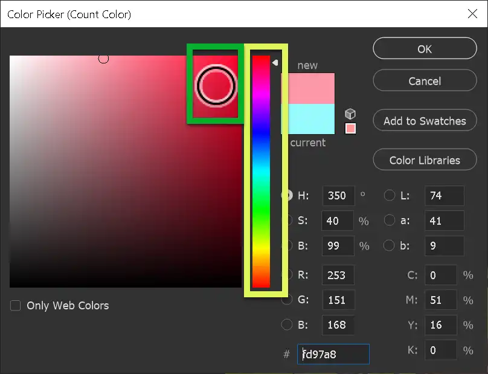The height and width of the screenshot is (374, 488).
Task: Click the non-web-safe color warning cube icon
Action: tap(350, 113)
